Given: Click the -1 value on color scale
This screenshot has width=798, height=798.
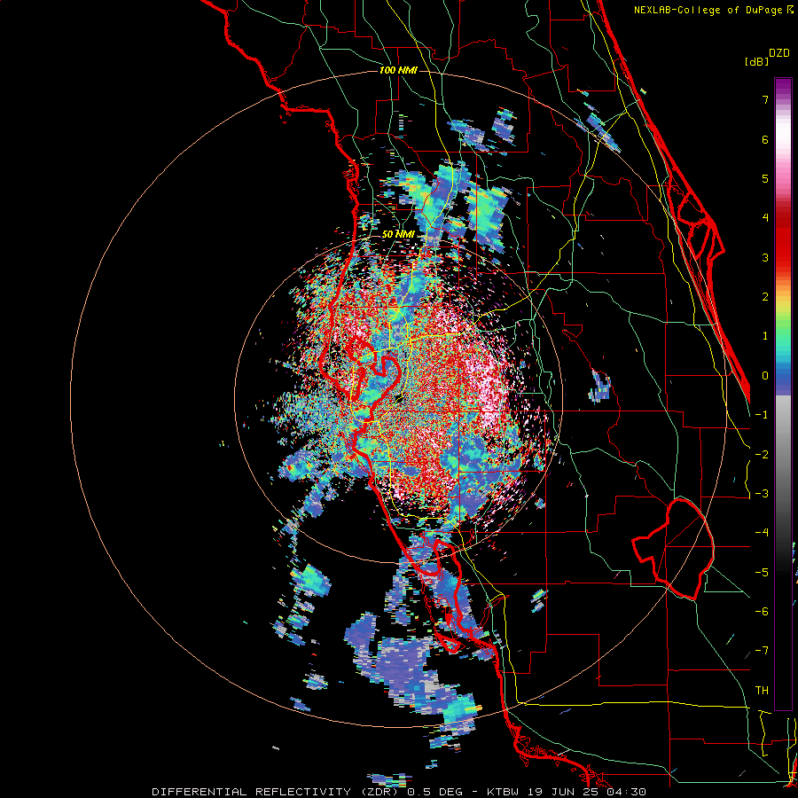Looking at the screenshot, I should point(762,415).
